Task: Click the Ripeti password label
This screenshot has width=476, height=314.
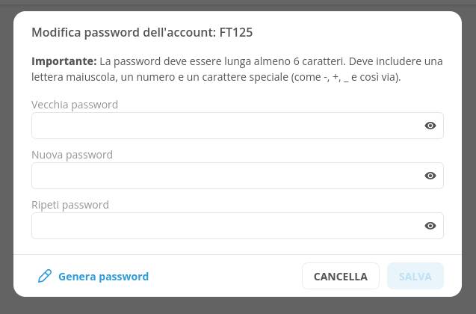Action: pos(70,205)
